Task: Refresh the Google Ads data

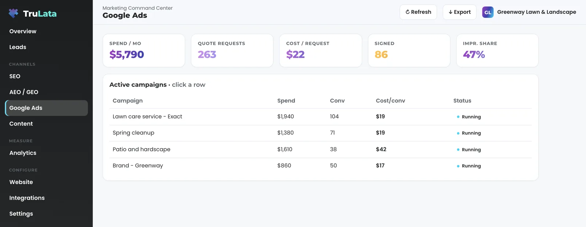Action: click(x=418, y=12)
